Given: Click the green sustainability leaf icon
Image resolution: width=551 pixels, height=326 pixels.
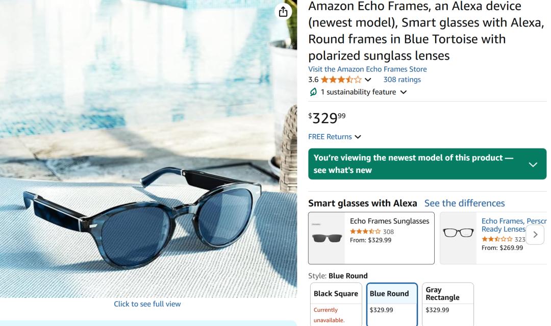Looking at the screenshot, I should pos(313,92).
